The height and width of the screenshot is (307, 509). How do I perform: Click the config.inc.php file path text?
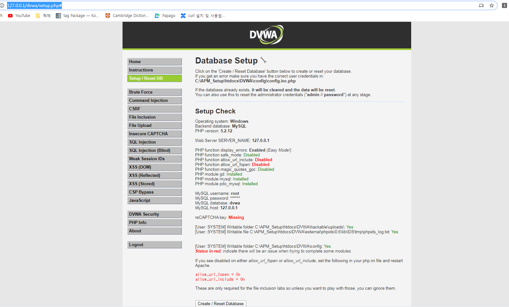[245, 81]
